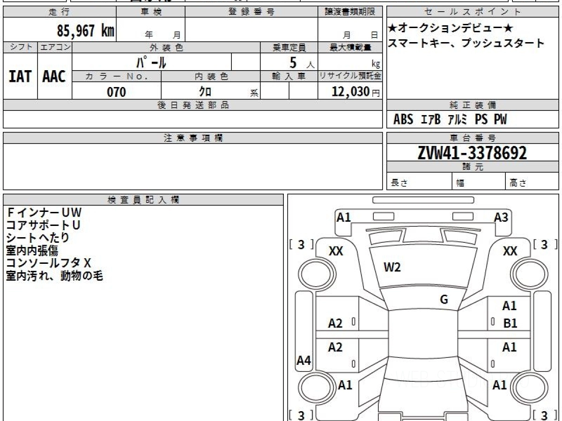Select the color number 070
The height and width of the screenshot is (421, 562).
pos(117,92)
